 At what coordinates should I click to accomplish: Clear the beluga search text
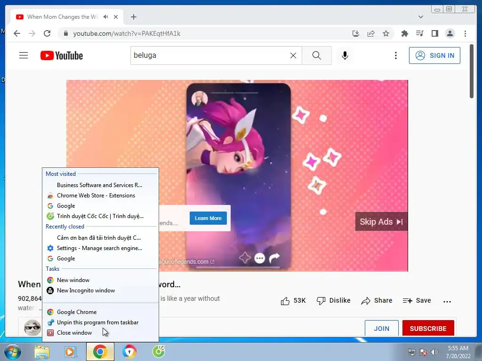pos(293,55)
